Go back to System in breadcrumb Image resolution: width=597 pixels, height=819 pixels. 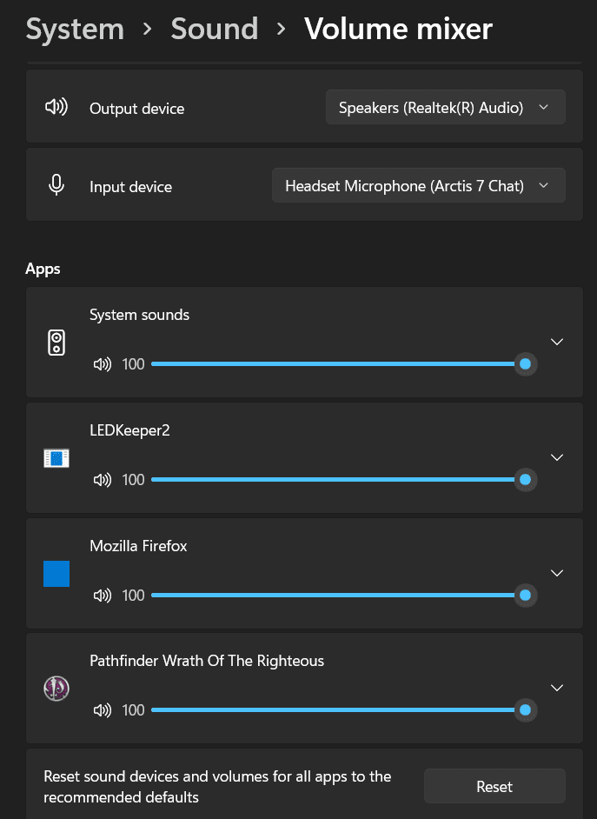[x=75, y=29]
